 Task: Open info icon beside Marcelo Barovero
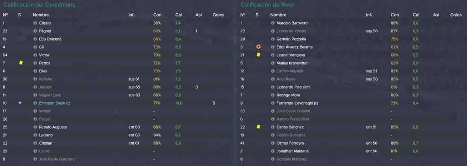(273, 23)
